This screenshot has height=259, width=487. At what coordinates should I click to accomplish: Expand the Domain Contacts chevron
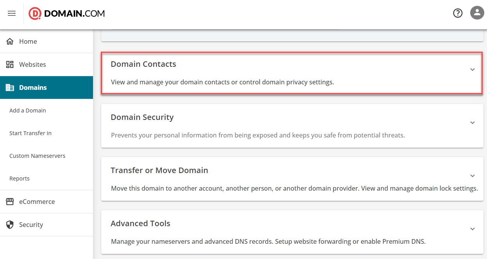(473, 70)
